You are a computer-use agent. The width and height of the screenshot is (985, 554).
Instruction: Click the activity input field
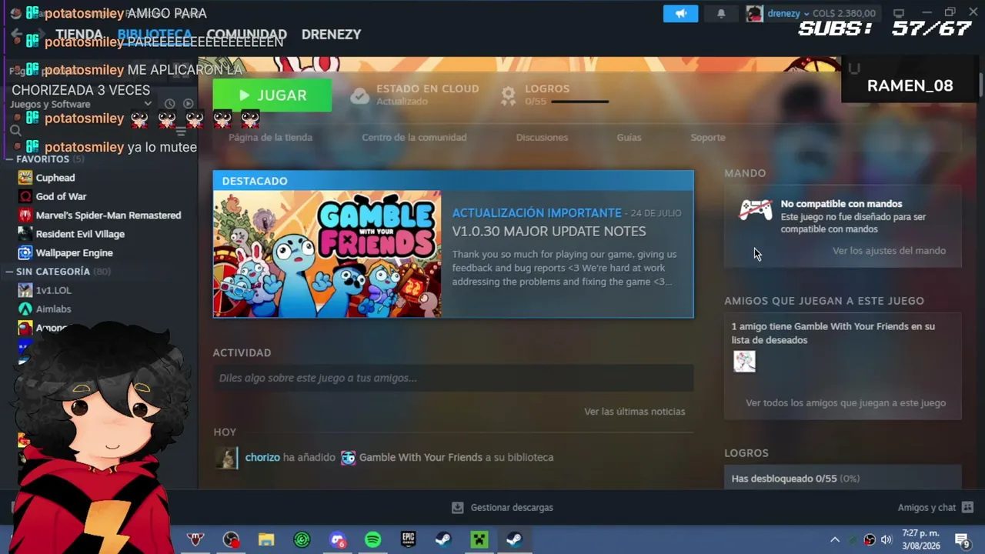(453, 378)
